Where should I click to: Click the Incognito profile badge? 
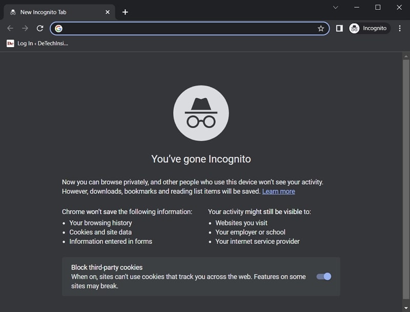coord(369,28)
